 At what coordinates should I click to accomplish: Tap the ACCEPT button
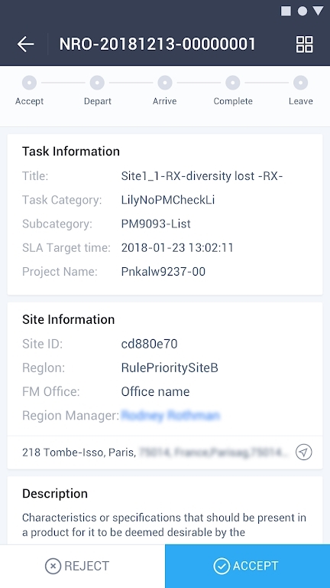247,567
